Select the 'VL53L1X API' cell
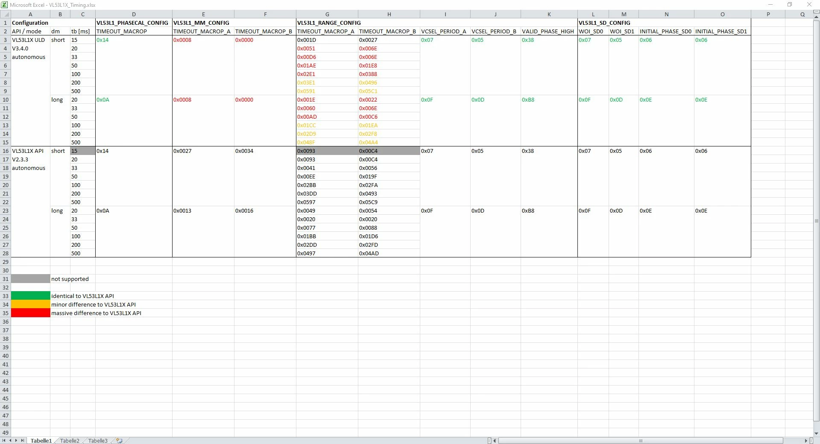This screenshot has width=820, height=444. click(x=30, y=151)
